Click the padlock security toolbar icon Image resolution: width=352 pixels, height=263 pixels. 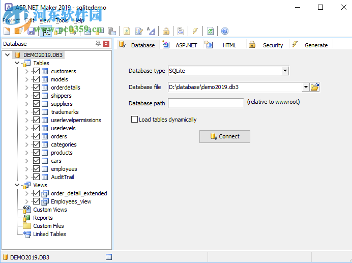tap(166, 31)
